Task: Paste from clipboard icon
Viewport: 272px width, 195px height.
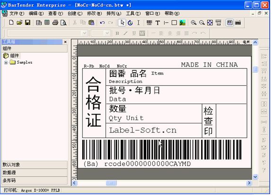Action: (91, 23)
